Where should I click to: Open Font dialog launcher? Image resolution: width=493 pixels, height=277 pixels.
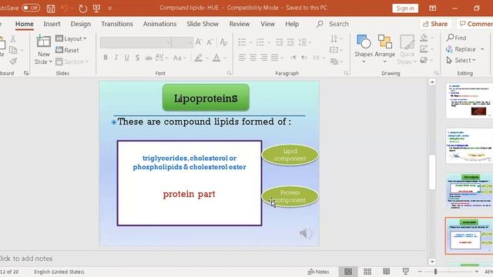pos(230,73)
